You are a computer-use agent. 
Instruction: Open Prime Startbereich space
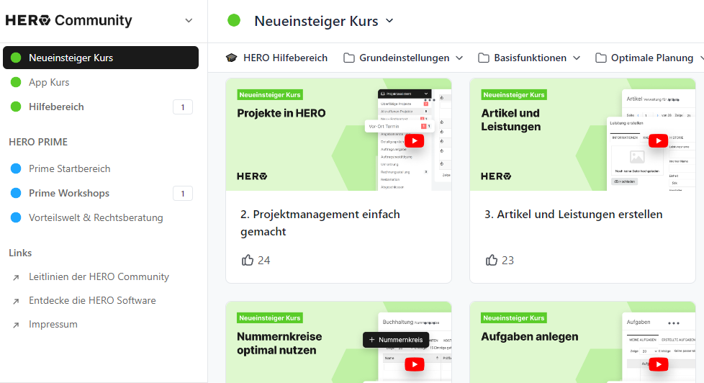(70, 169)
